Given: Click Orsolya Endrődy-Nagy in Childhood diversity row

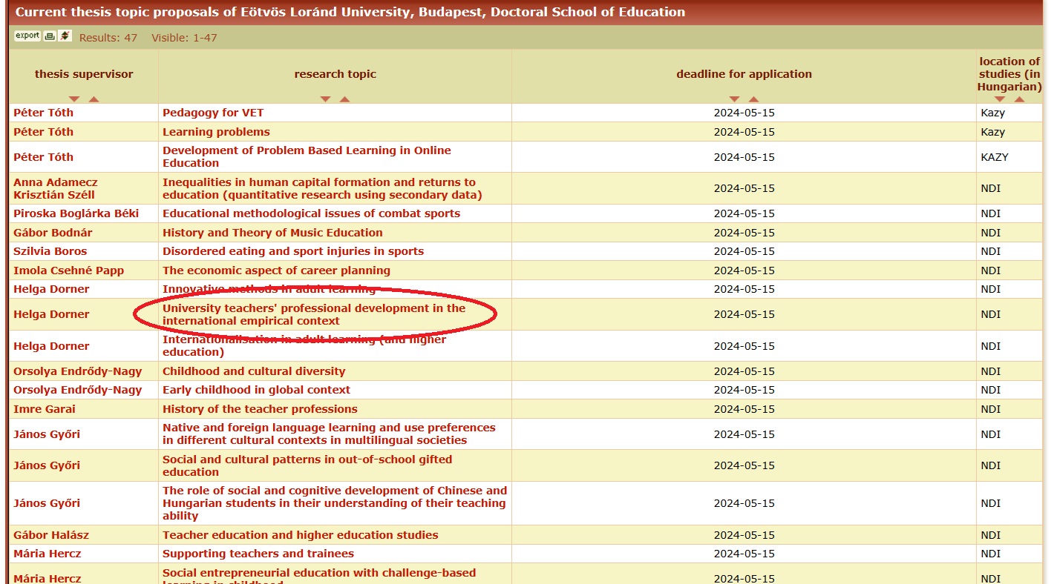Looking at the screenshot, I should click(77, 371).
